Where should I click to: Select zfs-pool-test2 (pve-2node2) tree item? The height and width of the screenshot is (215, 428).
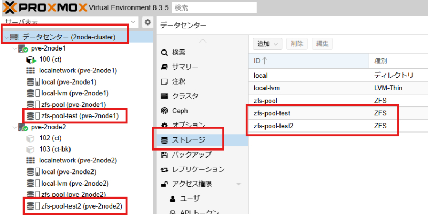82,206
